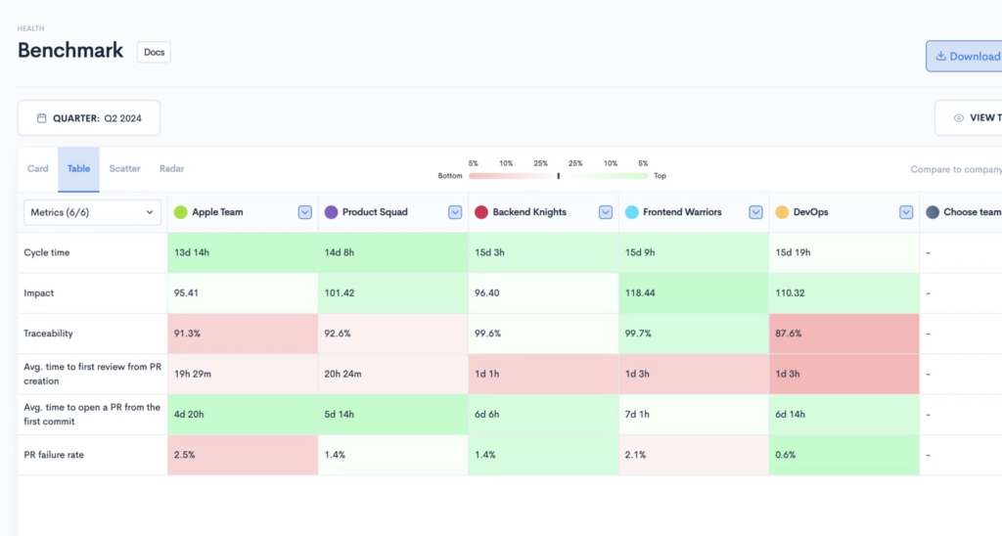Click the purple Product Squad color dot
Viewport: 1002px width, 536px height.
tap(331, 212)
